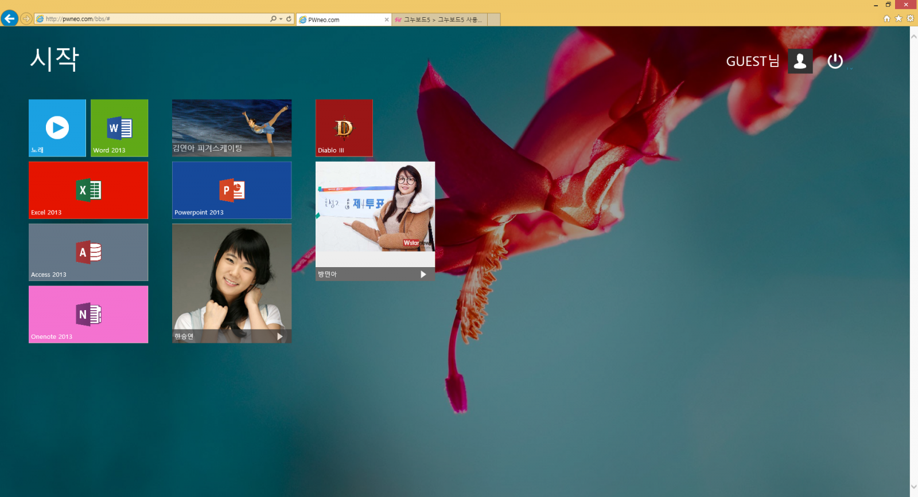The image size is (918, 497).
Task: Open the Onenote 2013 tile
Action: 88,314
